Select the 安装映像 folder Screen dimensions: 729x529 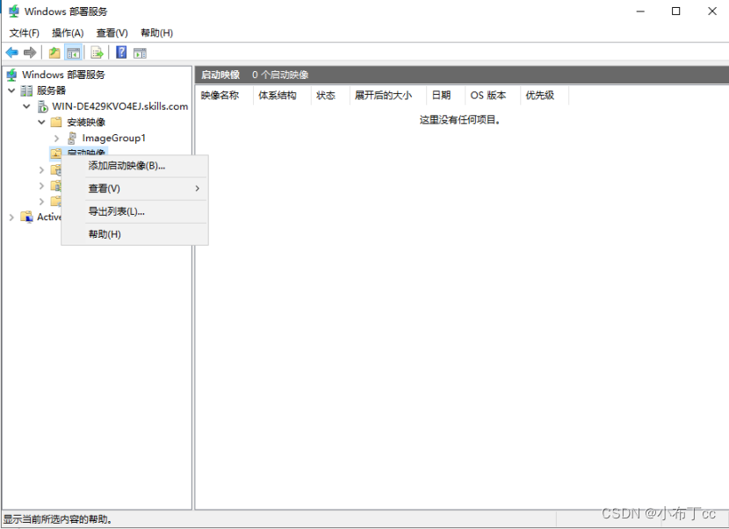click(86, 122)
